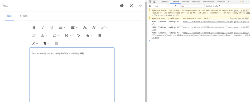The height and width of the screenshot is (102, 250).
Task: Open the star special characters dropdown
Action: (x=89, y=35)
